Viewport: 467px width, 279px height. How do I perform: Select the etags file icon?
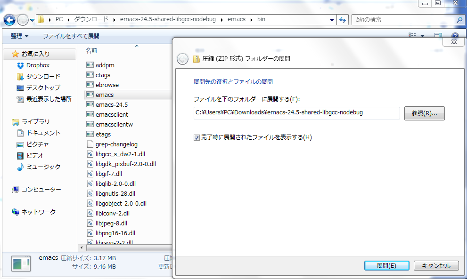point(90,134)
